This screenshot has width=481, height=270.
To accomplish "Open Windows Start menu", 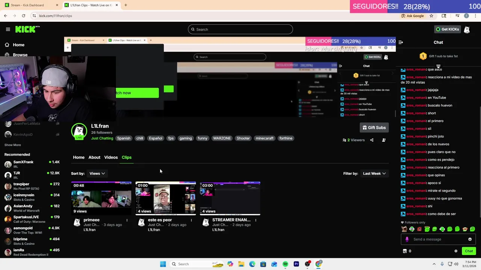I will (x=163, y=264).
